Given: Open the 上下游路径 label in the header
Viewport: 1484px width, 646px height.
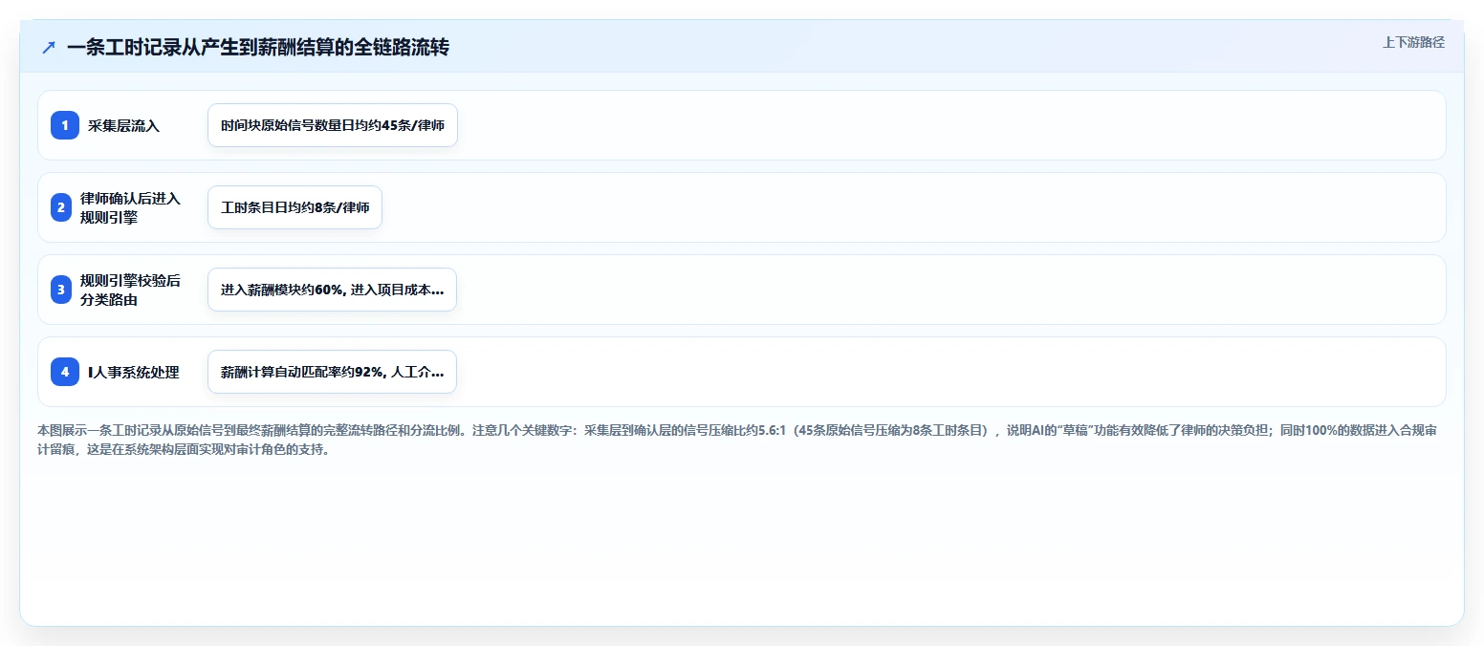Looking at the screenshot, I should point(1413,42).
